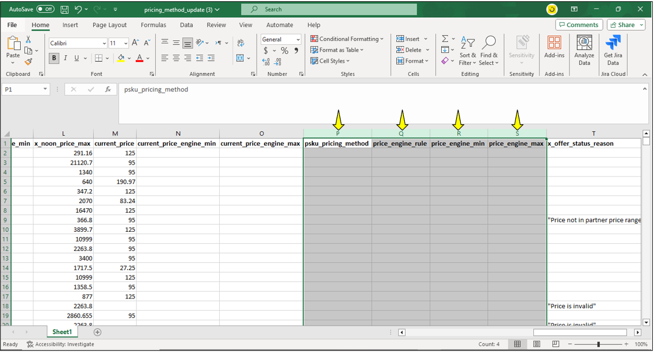Open Get Jira Data add-in
Screen dimensions: 654x352
(613, 50)
